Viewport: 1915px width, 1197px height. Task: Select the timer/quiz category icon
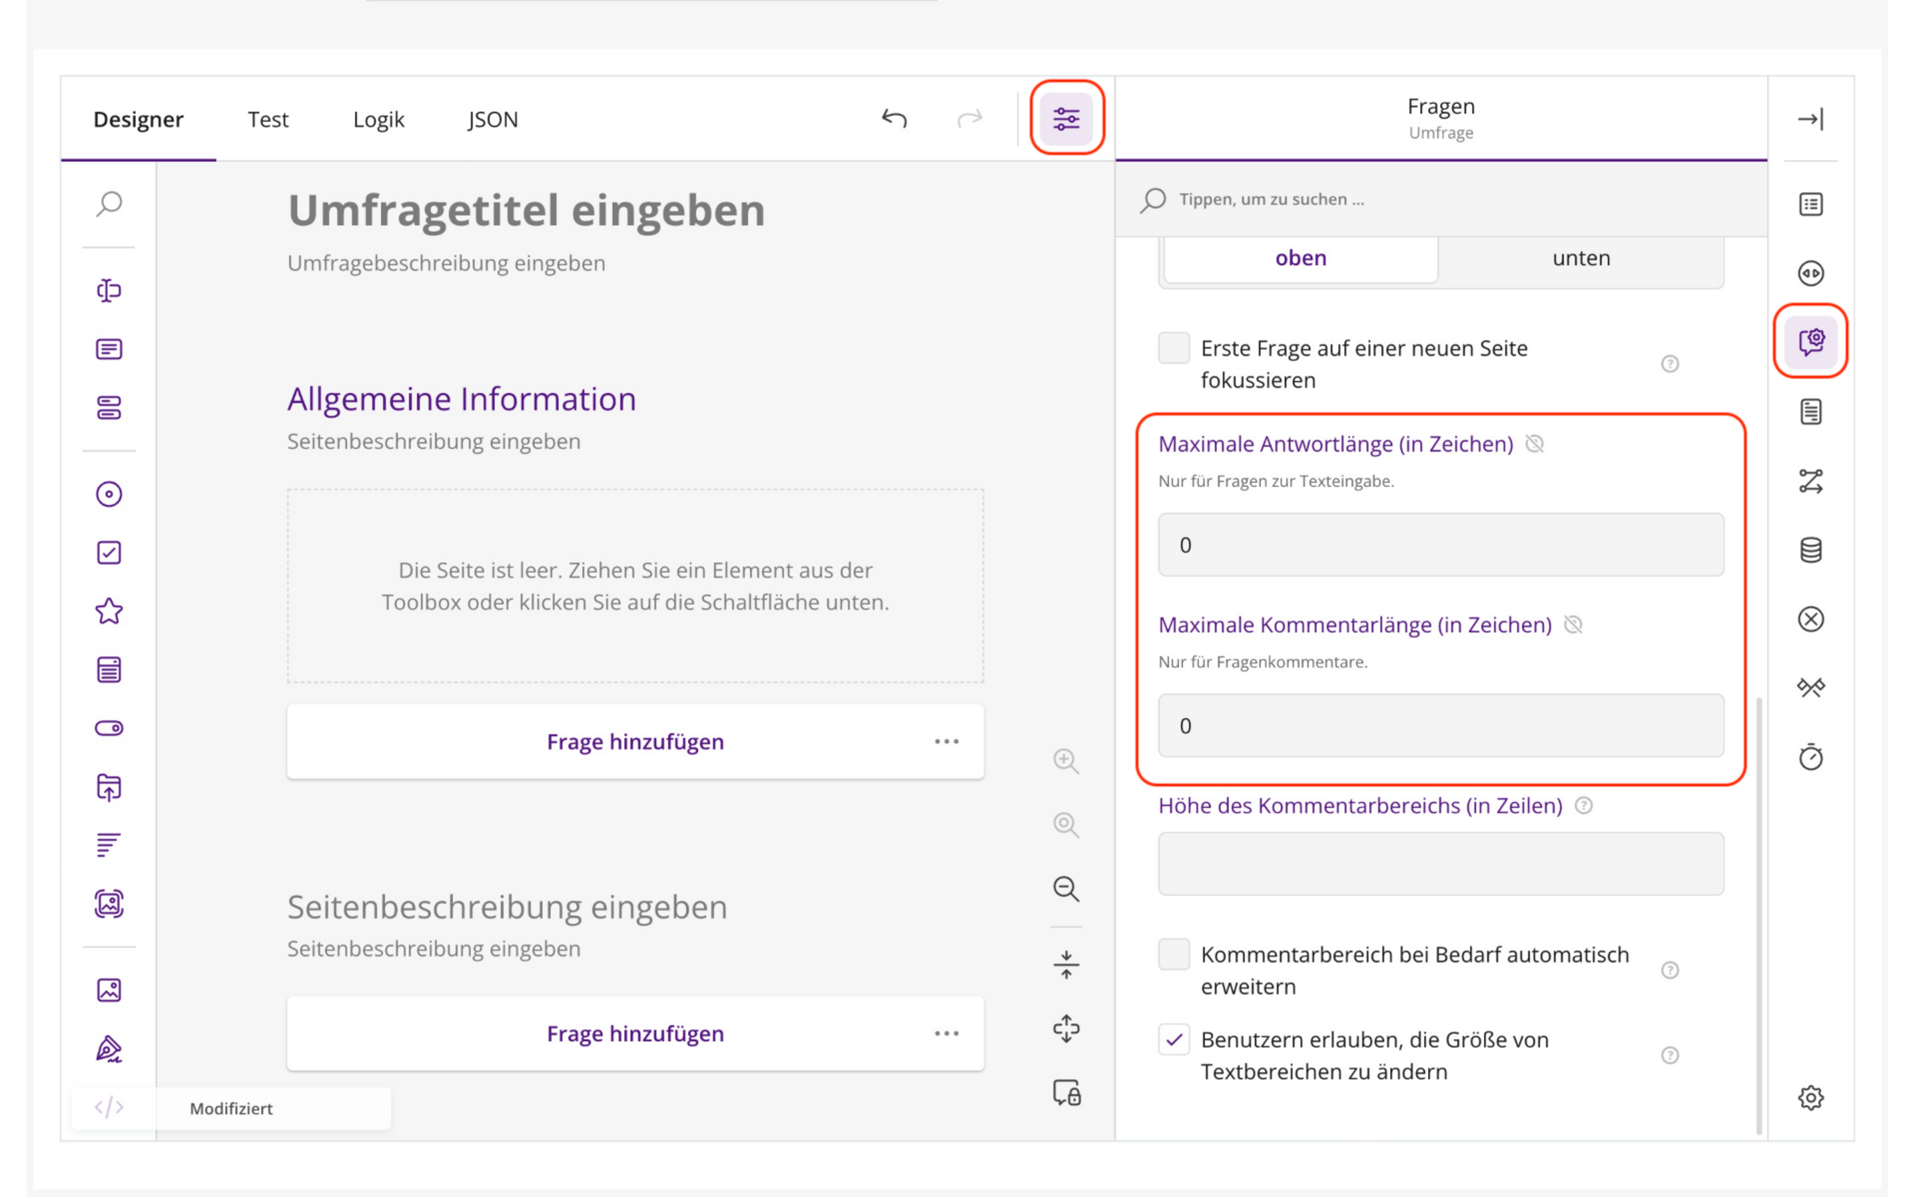click(1810, 757)
